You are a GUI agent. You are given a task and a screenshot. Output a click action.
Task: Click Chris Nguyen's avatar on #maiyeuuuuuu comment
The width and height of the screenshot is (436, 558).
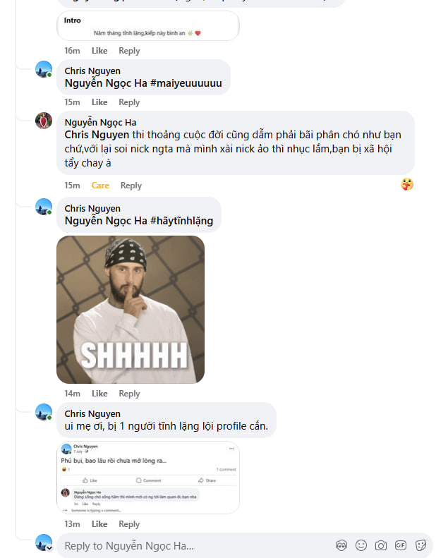(44, 69)
